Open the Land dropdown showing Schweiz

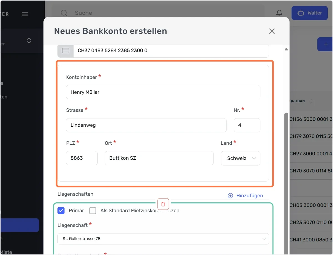[x=241, y=158]
